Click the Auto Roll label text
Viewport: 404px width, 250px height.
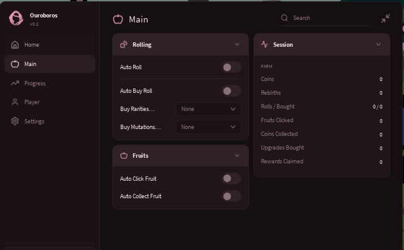131,67
